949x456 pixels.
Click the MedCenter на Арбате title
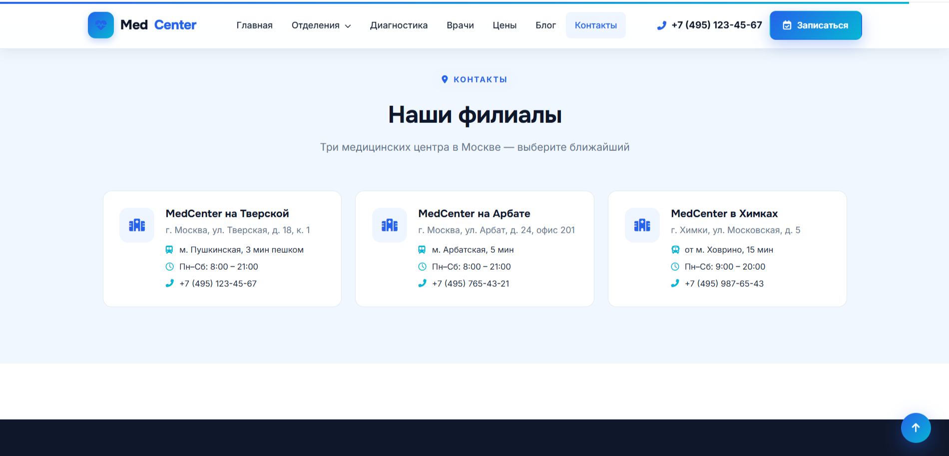click(x=474, y=214)
